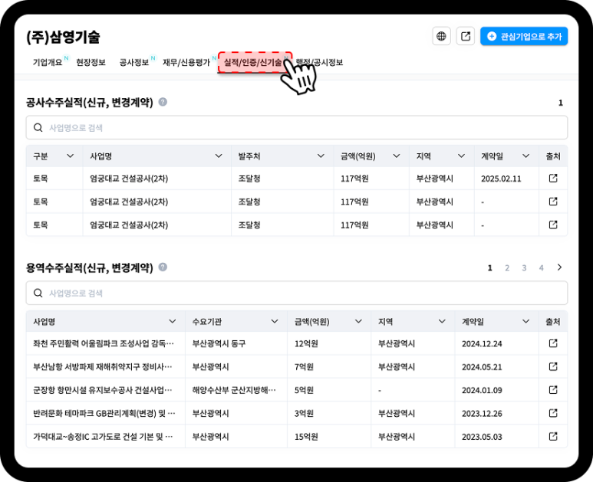Image resolution: width=593 pixels, height=482 pixels.
Task: Click the 2024.01.09 contract date
Action: [482, 390]
